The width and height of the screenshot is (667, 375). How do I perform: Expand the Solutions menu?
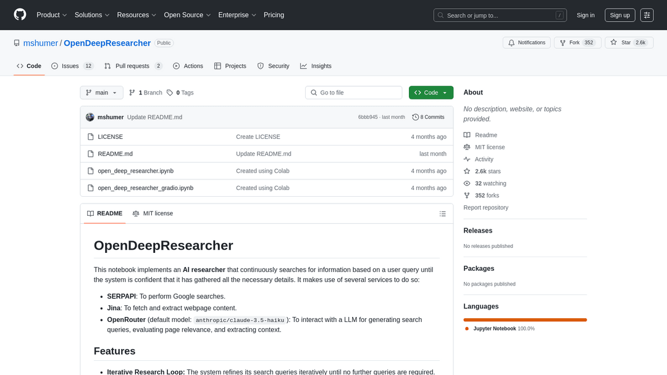[92, 15]
